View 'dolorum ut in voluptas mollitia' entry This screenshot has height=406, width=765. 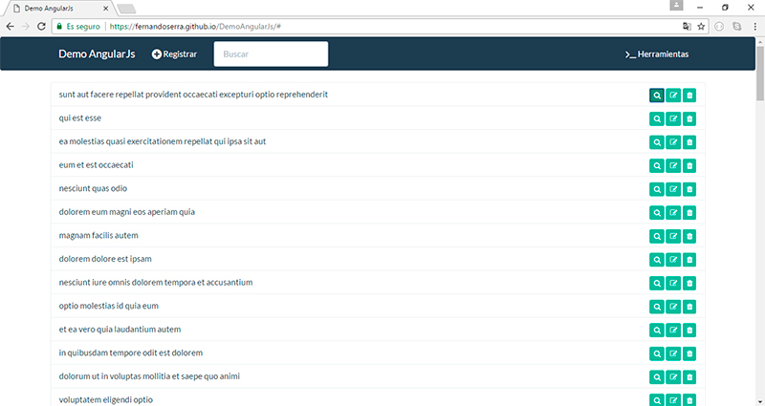657,376
